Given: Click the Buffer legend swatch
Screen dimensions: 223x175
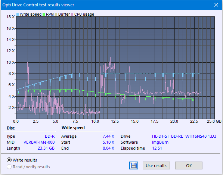Looking at the screenshot, I should click(56, 14).
